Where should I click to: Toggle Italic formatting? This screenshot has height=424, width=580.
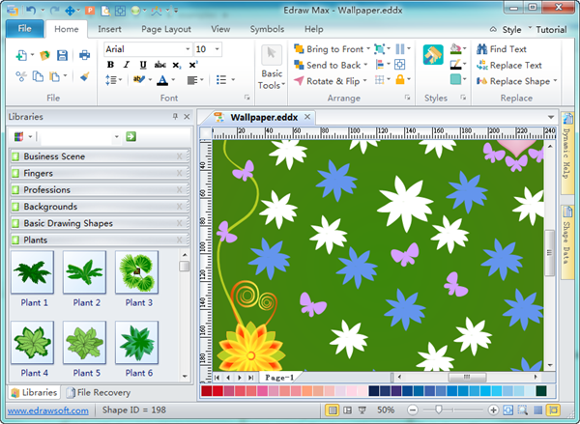[127, 65]
